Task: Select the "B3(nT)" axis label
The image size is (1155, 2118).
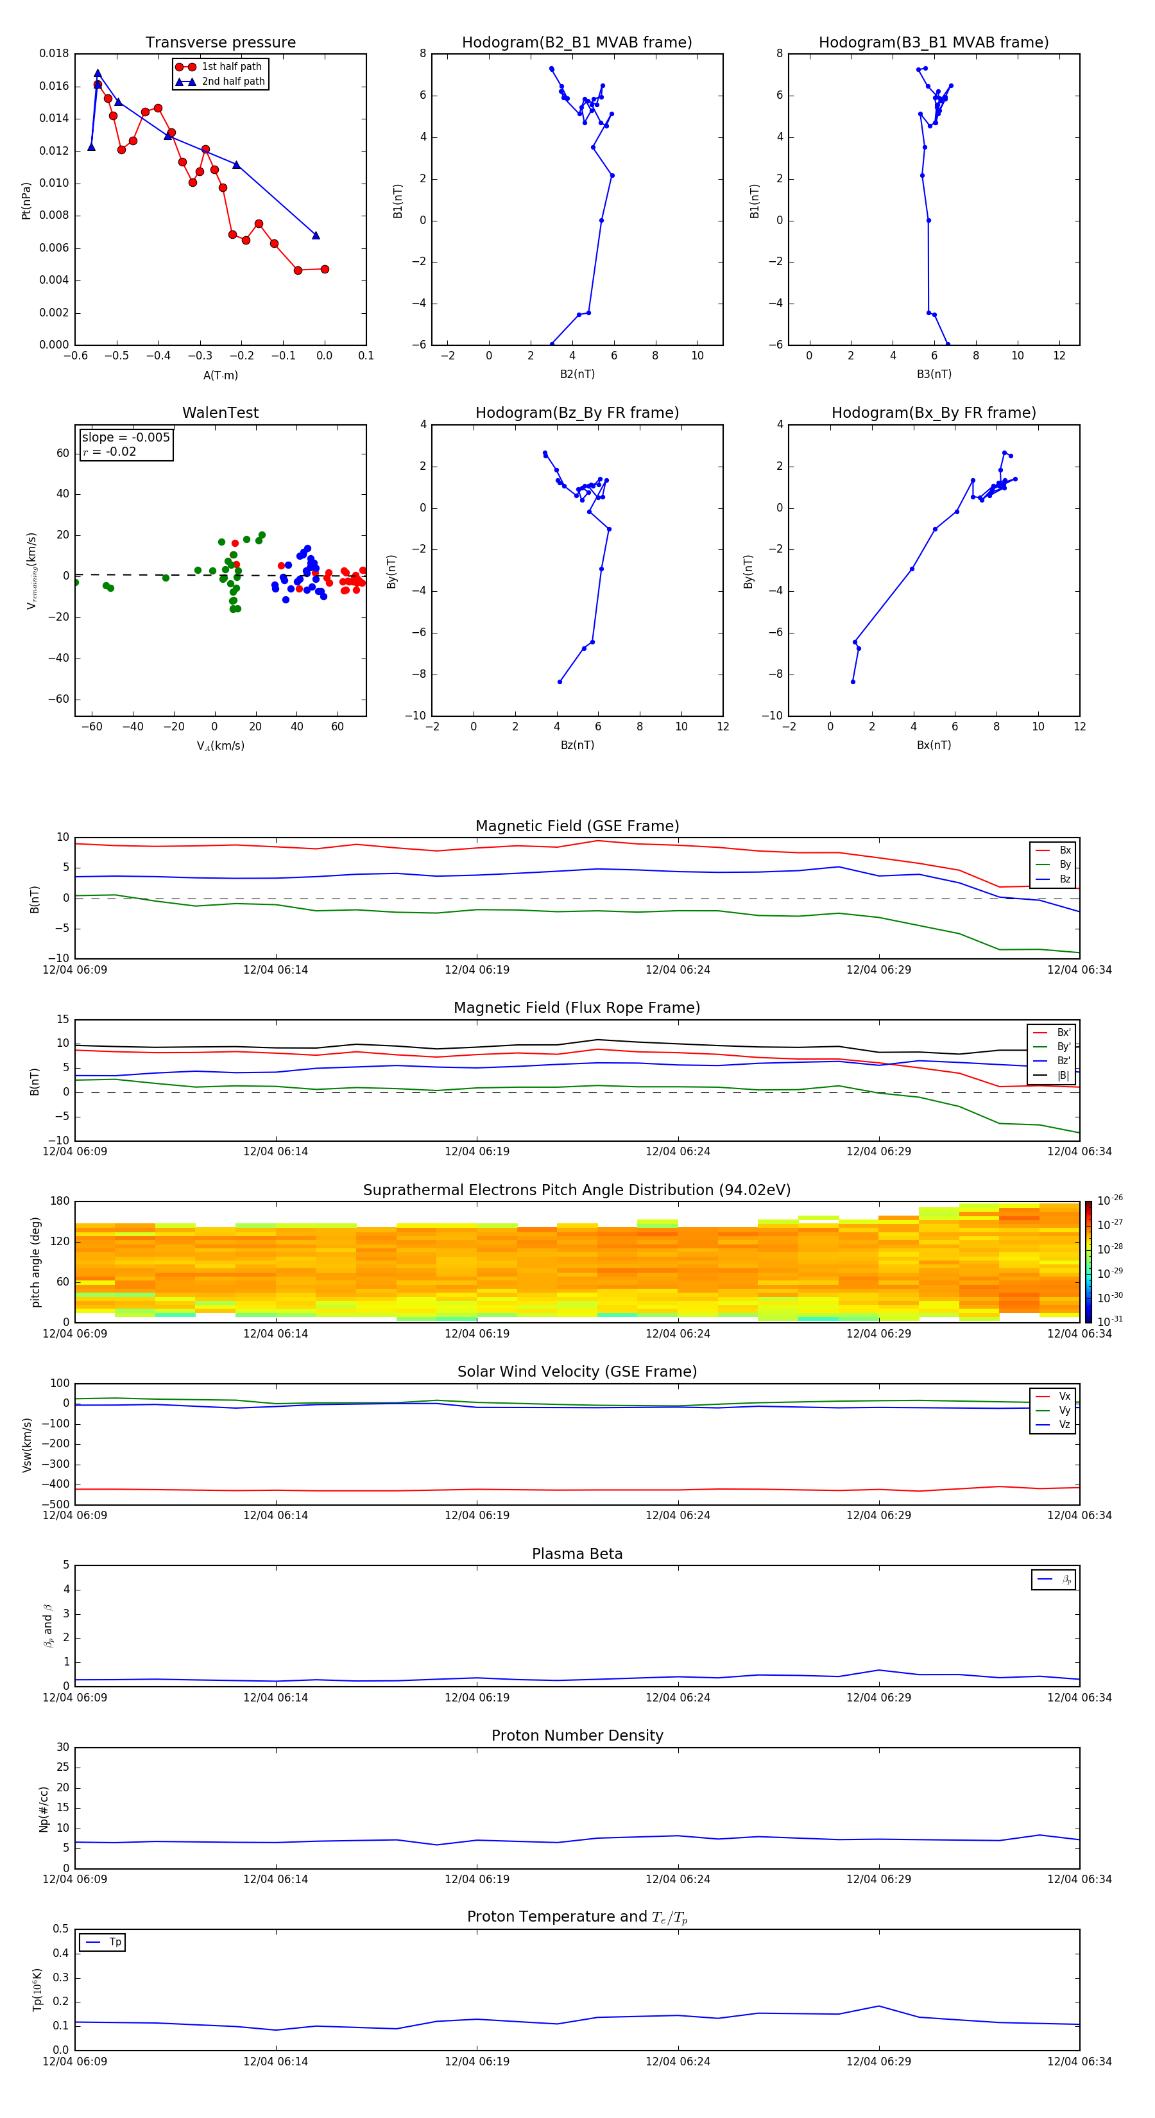Action: (x=934, y=375)
